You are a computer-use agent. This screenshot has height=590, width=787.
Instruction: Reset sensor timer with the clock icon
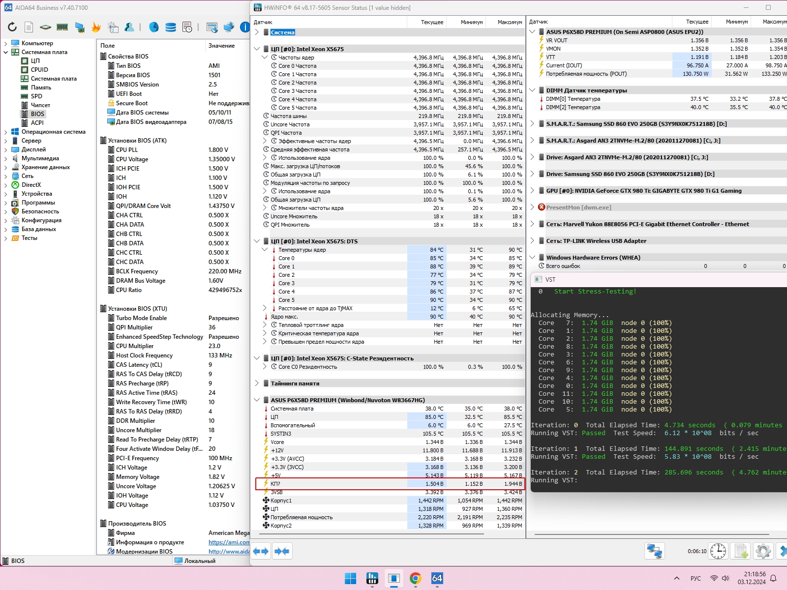(x=718, y=551)
